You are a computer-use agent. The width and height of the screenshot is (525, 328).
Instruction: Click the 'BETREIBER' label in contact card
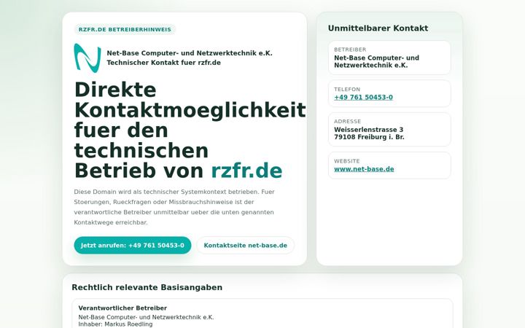(350, 50)
